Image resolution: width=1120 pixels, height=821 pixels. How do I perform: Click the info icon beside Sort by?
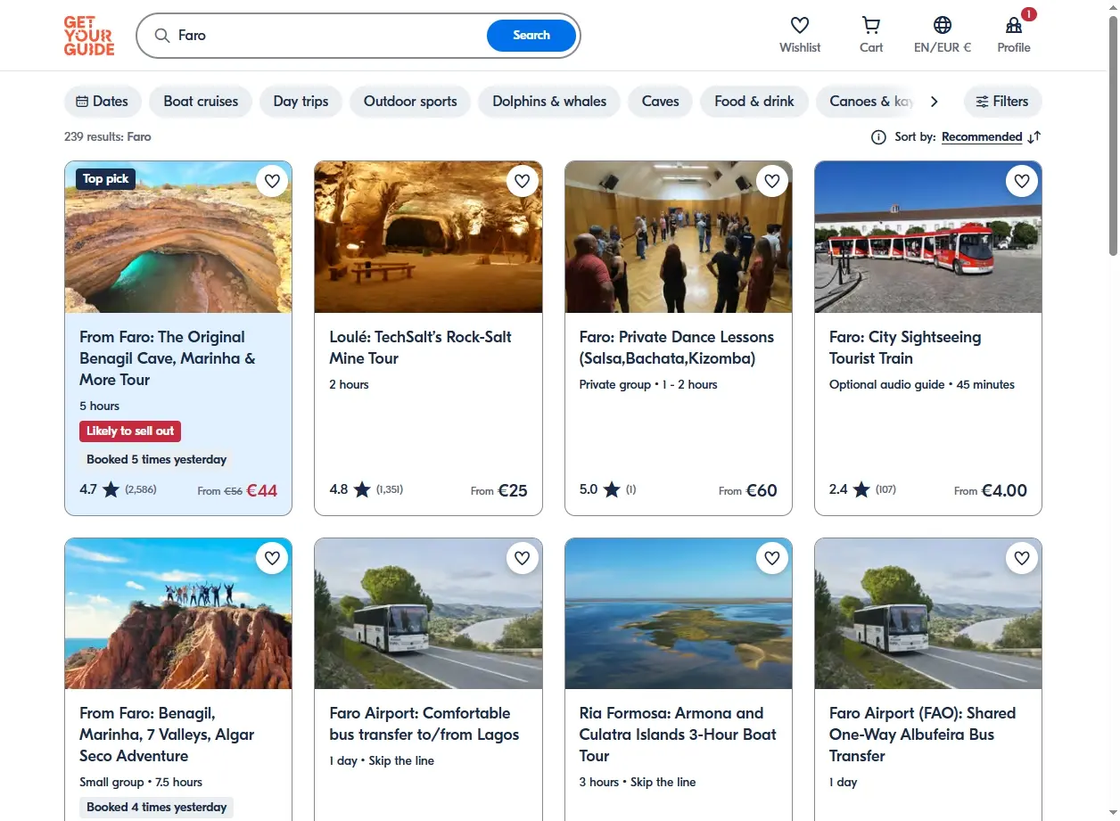[x=878, y=137]
